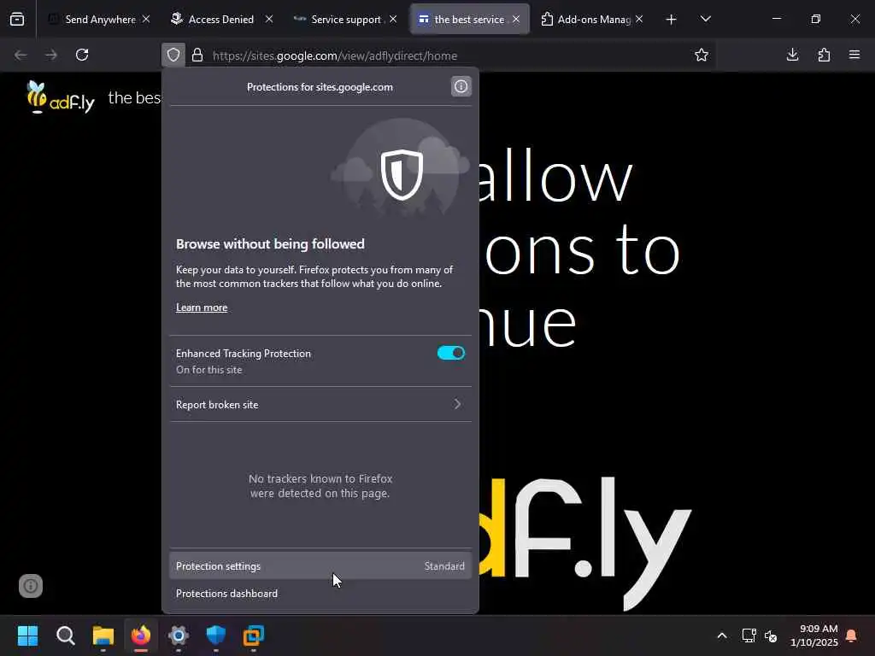875x656 pixels.
Task: Close the Send Anywhere tab
Action: coord(146,19)
